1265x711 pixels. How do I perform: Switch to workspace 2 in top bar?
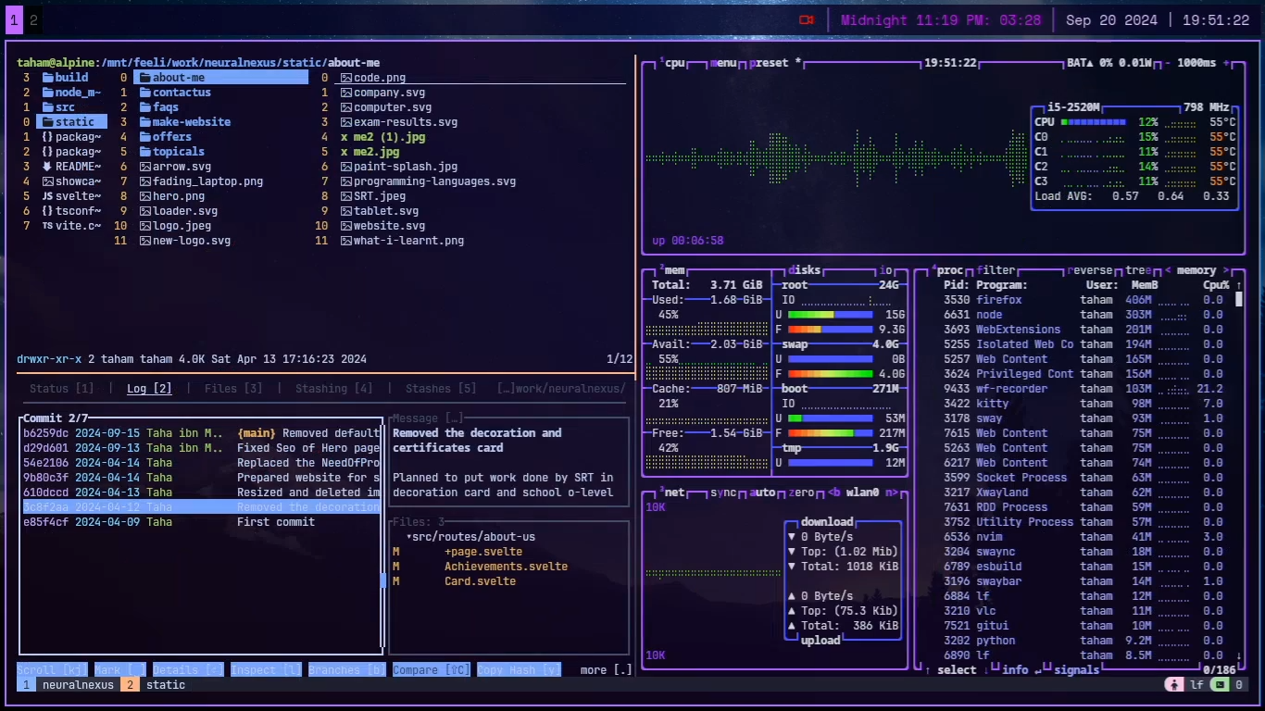coord(33,19)
